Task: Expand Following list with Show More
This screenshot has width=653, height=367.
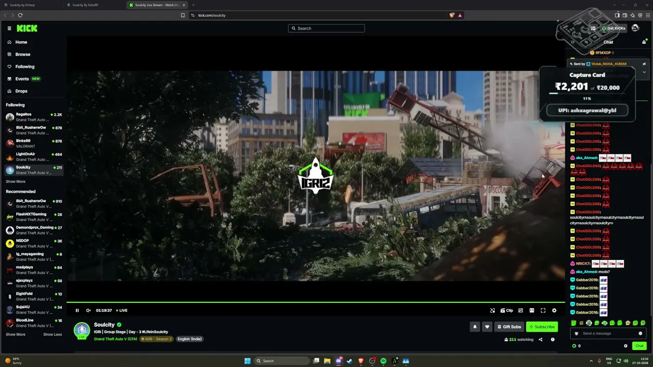Action: pos(15,181)
